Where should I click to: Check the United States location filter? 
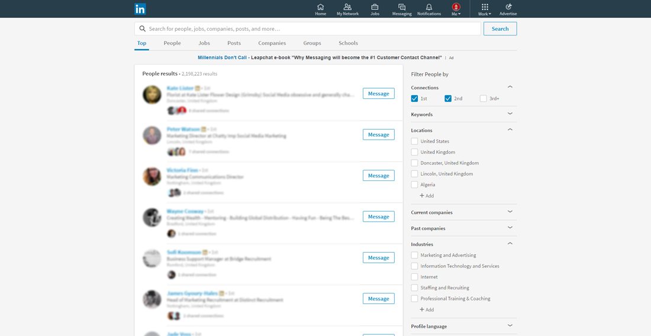(x=414, y=141)
